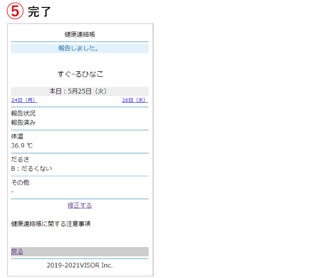Click the 修正する link to edit report
The image size is (319, 278).
pyautogui.click(x=80, y=205)
